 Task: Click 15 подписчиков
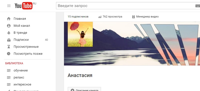click(x=78, y=17)
